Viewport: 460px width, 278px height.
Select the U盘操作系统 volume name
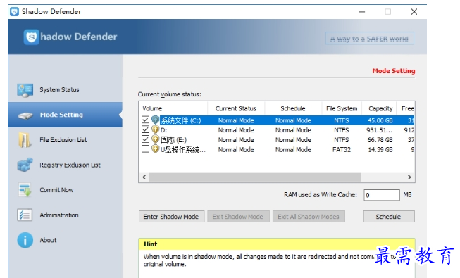point(182,149)
